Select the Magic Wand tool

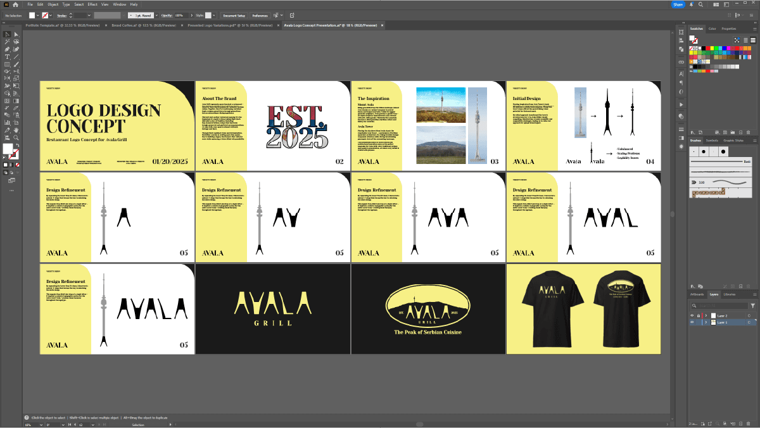(x=8, y=42)
